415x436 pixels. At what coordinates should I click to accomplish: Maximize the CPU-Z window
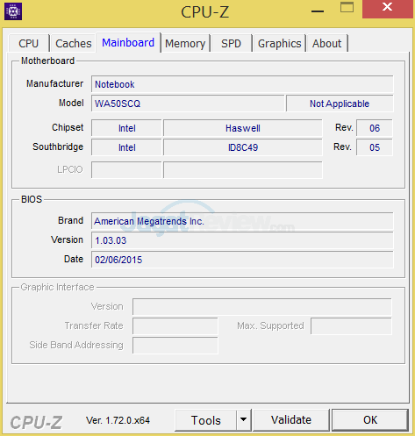347,8
